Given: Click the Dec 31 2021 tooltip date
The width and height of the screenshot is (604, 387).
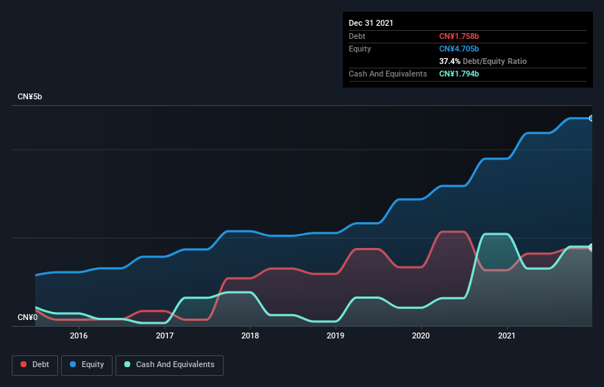Looking at the screenshot, I should click(371, 23).
